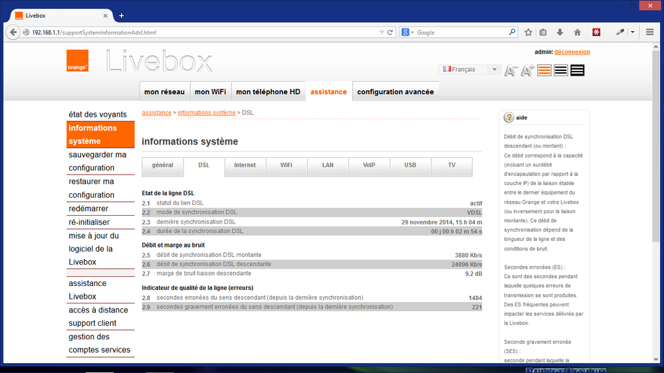
Task: Click the VDSL synchronisation mode value
Action: pos(475,212)
